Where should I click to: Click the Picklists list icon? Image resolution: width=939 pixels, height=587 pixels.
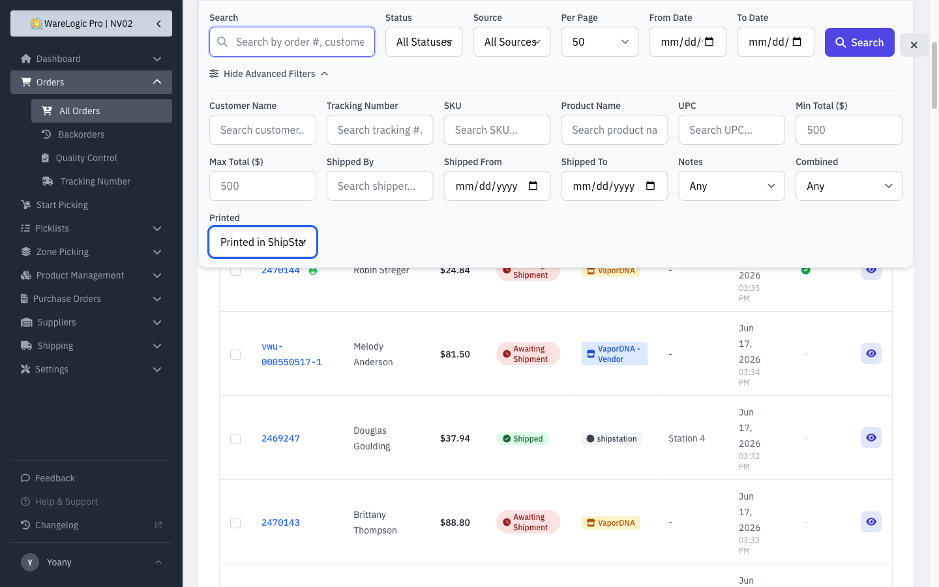(x=25, y=228)
